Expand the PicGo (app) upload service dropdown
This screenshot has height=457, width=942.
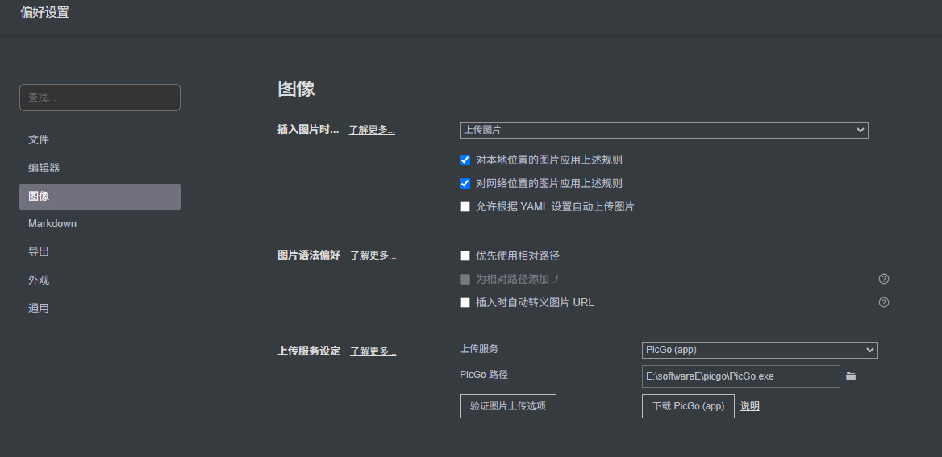[x=759, y=350]
